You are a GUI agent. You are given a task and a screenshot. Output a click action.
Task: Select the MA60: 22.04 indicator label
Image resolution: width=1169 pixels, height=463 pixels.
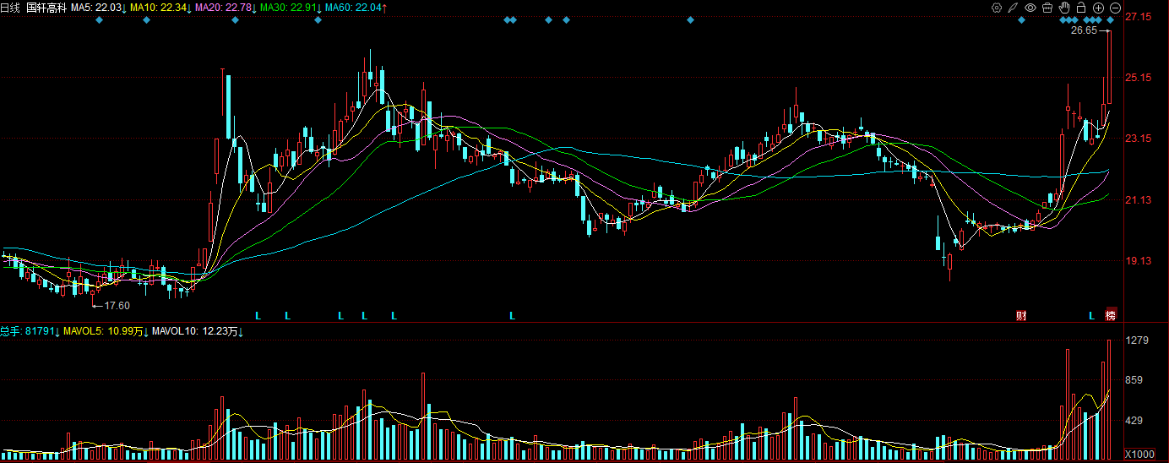click(x=356, y=8)
